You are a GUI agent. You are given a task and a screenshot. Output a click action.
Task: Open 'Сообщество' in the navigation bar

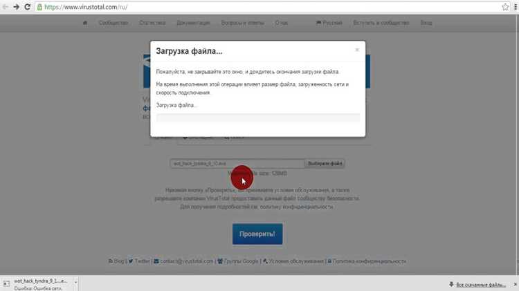113,23
